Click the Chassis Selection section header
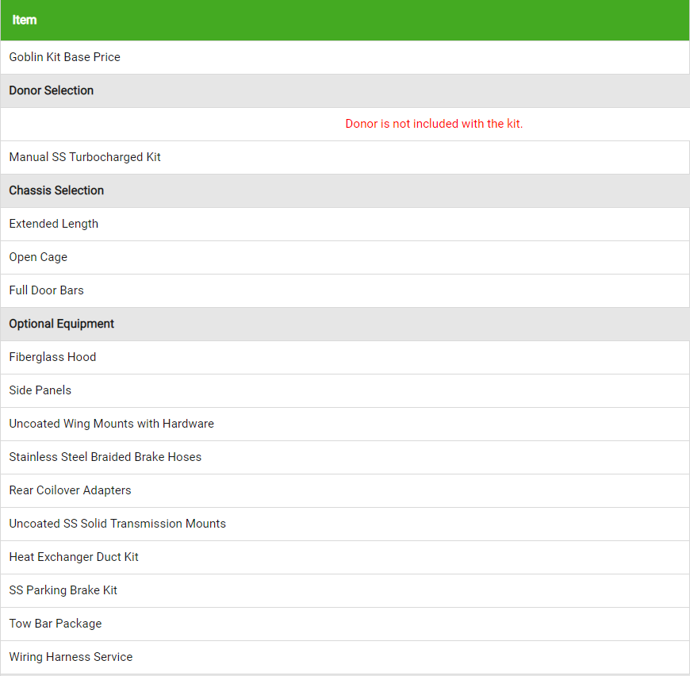Viewport: 690px width, 676px height. pyautogui.click(x=345, y=190)
